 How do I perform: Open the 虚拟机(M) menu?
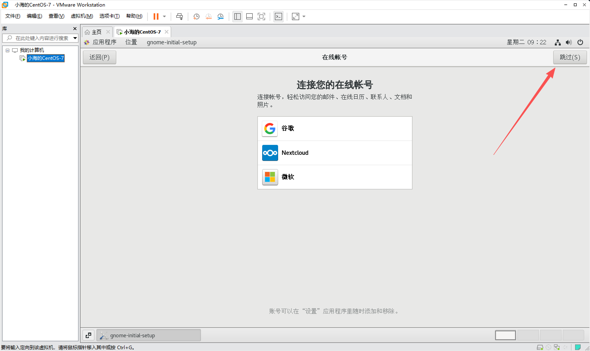[82, 16]
